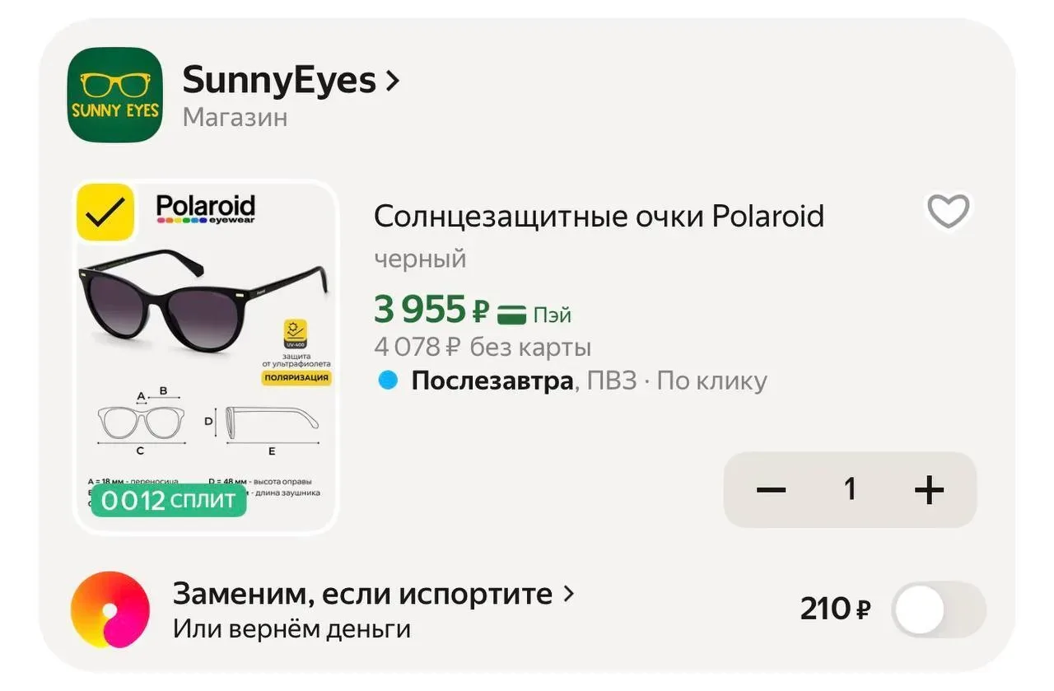The height and width of the screenshot is (691, 1054).
Task: Expand the chevron after "Заменим, если испортите"
Action: [x=568, y=593]
